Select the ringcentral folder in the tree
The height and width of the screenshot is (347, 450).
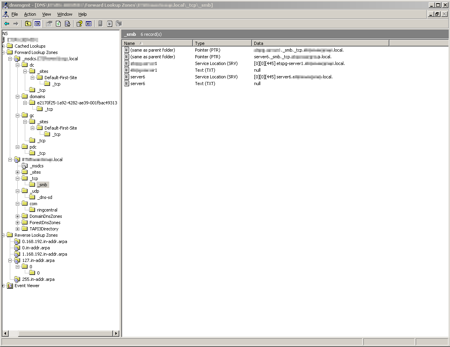pos(47,210)
